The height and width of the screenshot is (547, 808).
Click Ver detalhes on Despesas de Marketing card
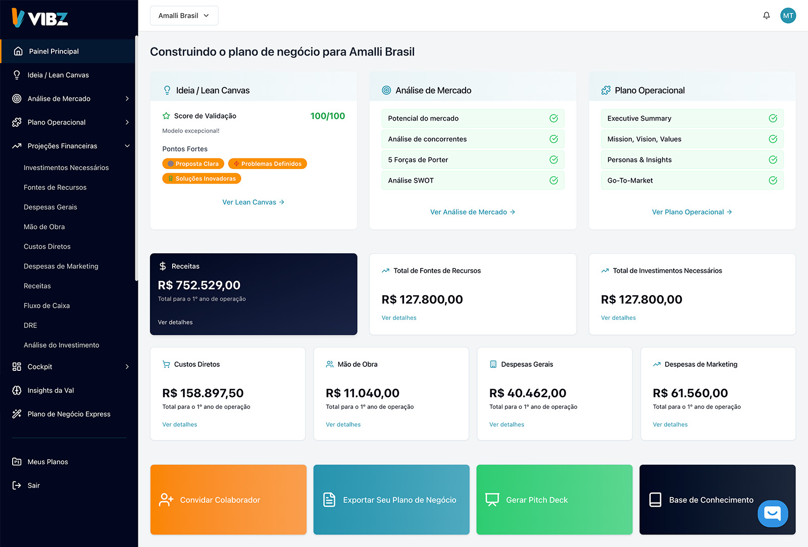click(670, 424)
